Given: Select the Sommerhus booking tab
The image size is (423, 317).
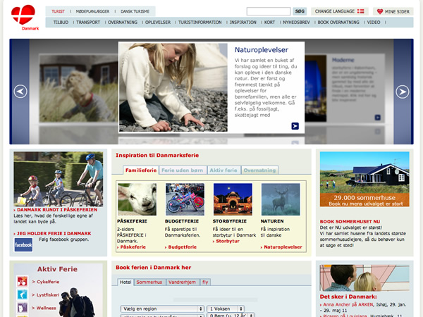Looking at the screenshot, I should [149, 281].
